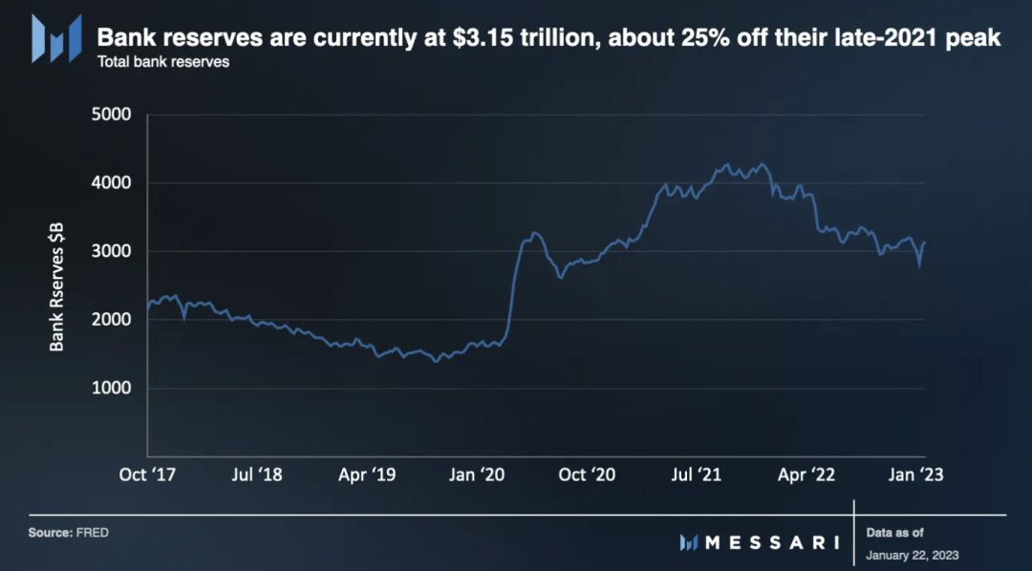Click the Jul '18 x-axis label
1032x571 pixels.
[x=258, y=475]
